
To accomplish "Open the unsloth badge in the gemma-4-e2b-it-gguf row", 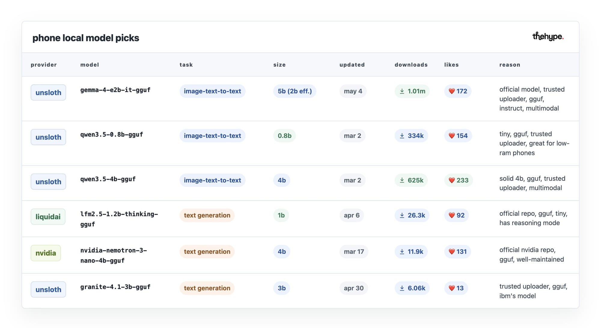I will coord(48,92).
